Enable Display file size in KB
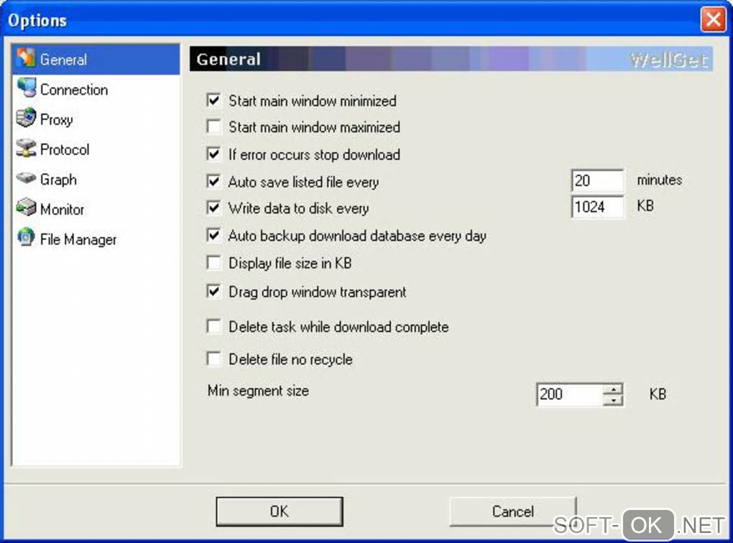The image size is (733, 543). pyautogui.click(x=213, y=263)
